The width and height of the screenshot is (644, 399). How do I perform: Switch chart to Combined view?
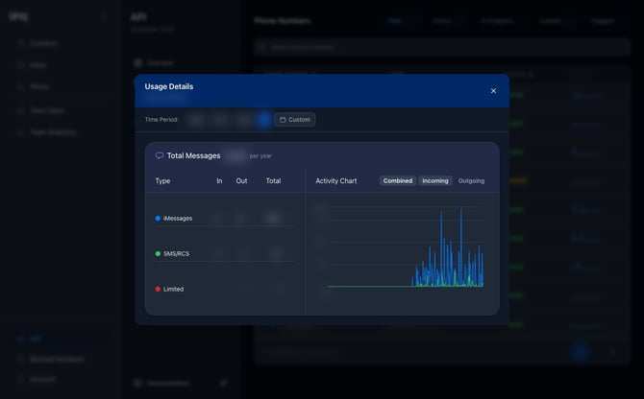pyautogui.click(x=397, y=180)
